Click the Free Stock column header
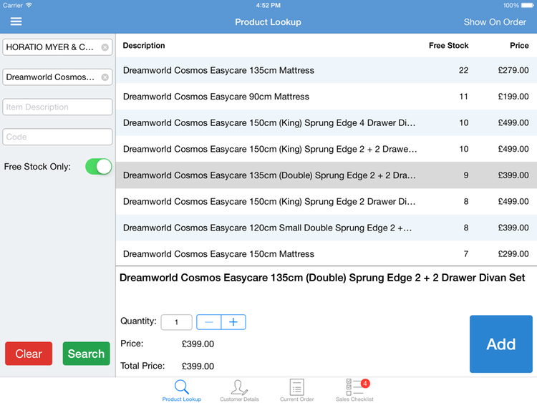This screenshot has width=537, height=403. (448, 46)
